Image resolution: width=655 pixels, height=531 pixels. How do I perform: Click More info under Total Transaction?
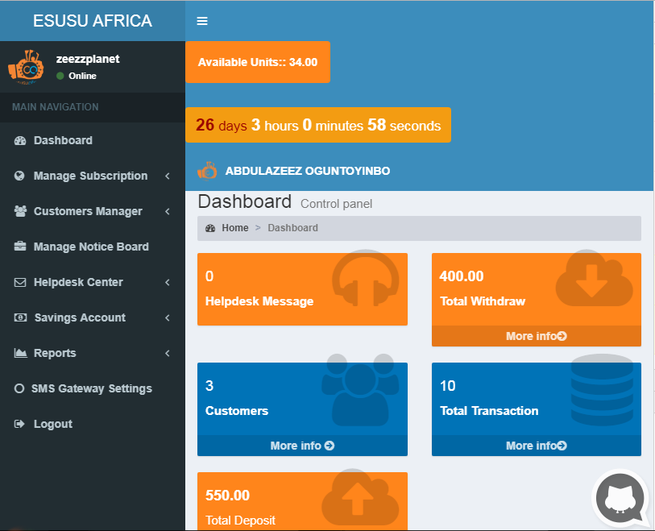(x=537, y=446)
